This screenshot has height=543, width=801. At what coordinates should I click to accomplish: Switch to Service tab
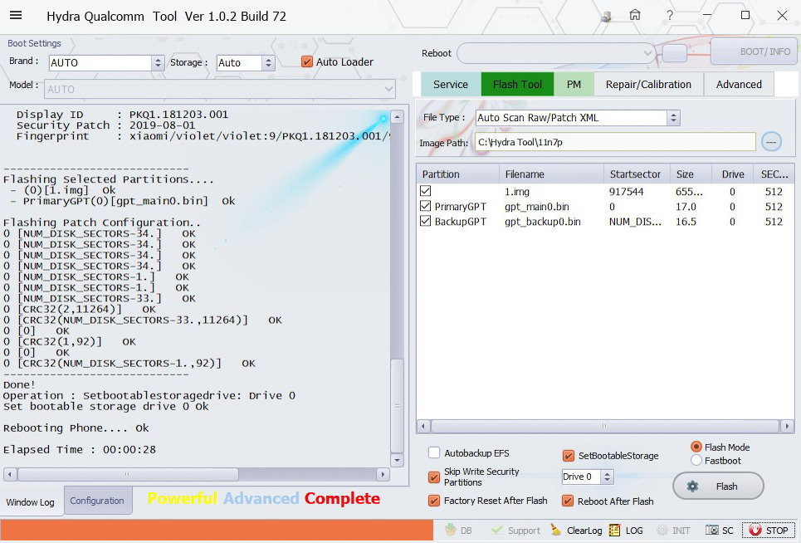click(x=451, y=85)
